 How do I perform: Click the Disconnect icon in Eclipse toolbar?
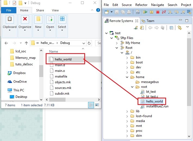[164, 12]
